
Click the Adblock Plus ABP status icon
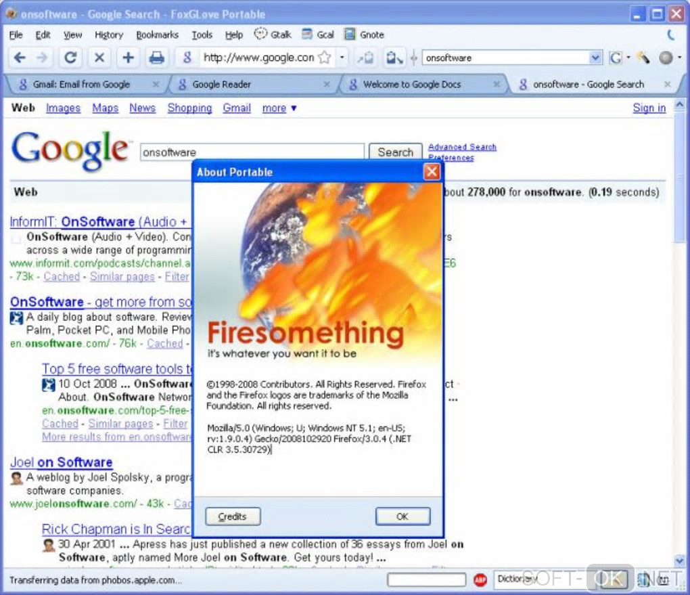(x=480, y=580)
